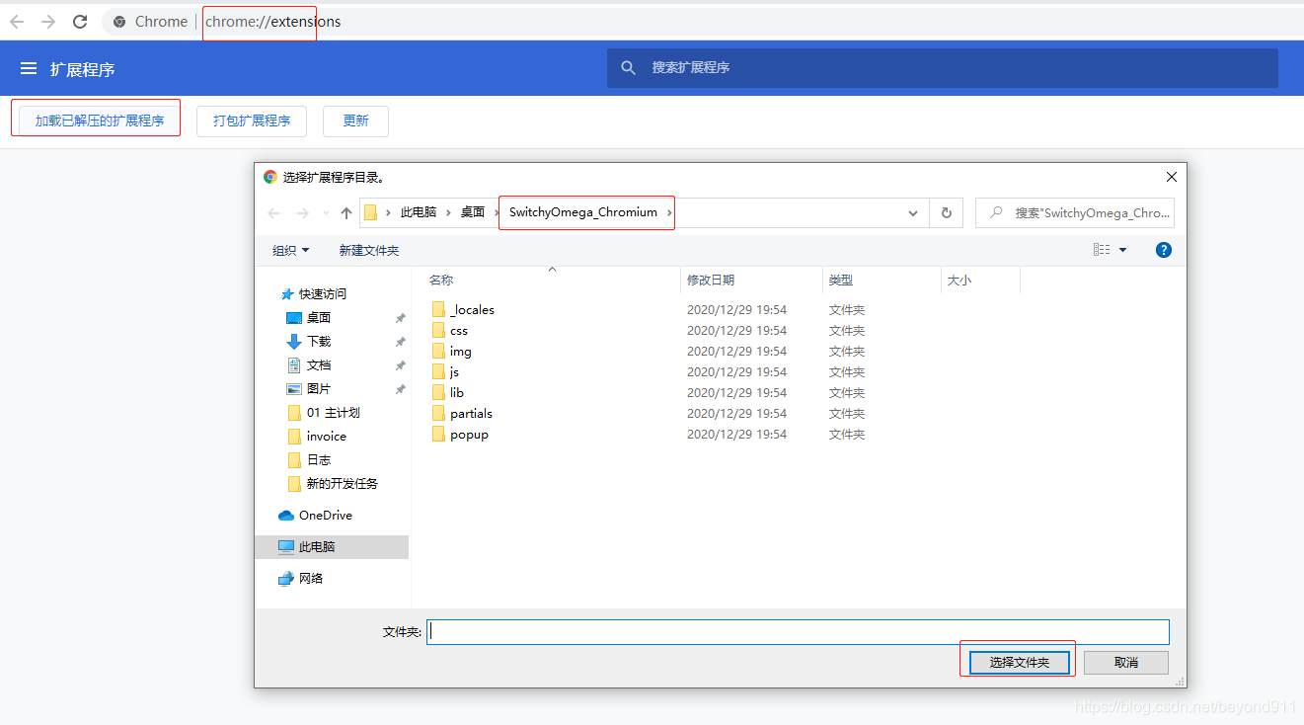Click the Update extensions button
This screenshot has height=725, width=1304.
pyautogui.click(x=355, y=121)
